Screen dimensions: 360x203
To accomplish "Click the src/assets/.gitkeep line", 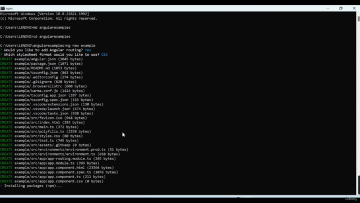I will [x=46, y=145].
